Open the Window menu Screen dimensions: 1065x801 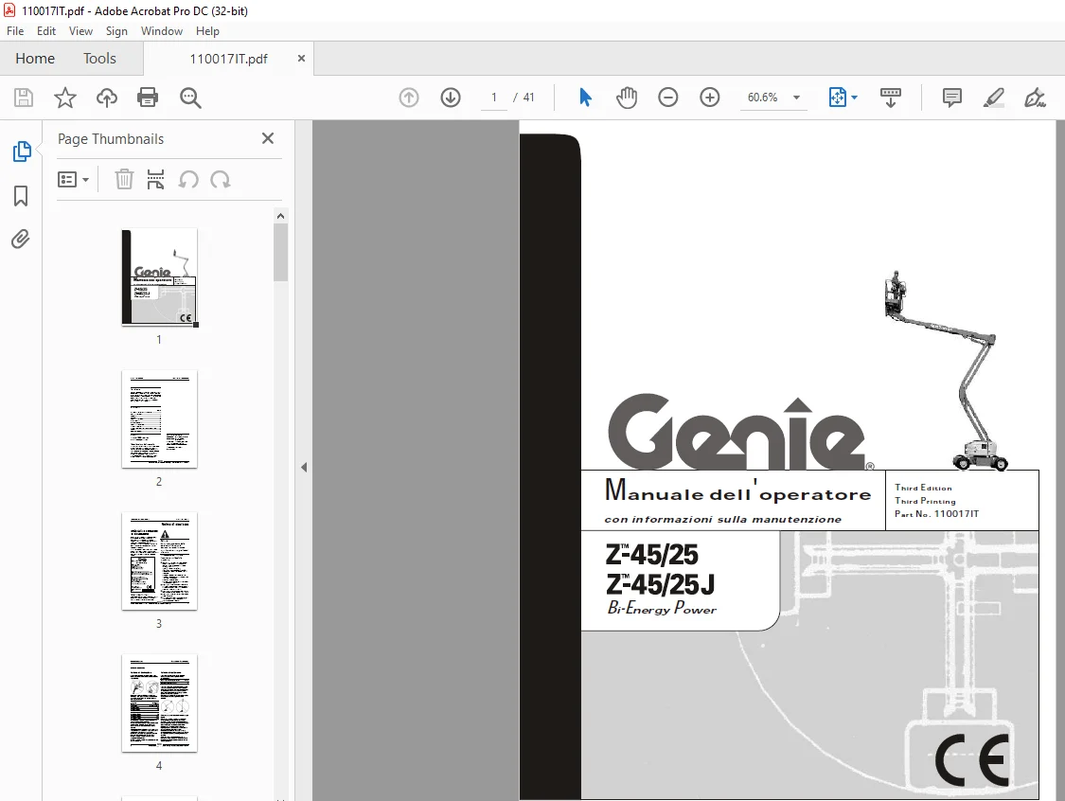point(162,31)
